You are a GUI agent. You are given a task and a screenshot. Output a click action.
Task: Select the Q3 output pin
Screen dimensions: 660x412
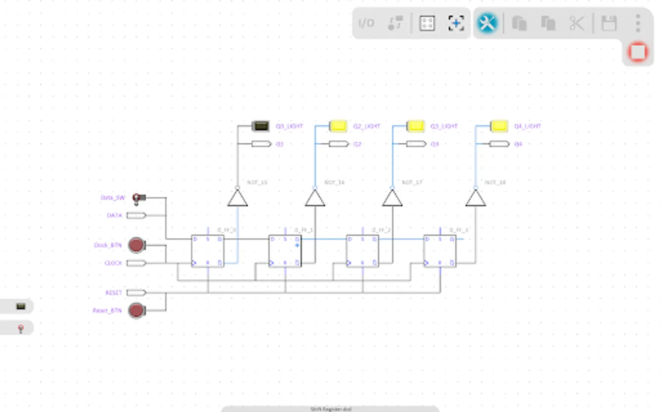(416, 144)
